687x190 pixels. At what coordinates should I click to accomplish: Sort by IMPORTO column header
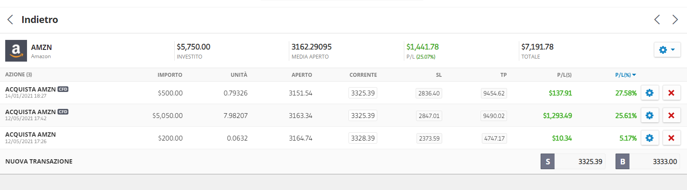click(170, 75)
